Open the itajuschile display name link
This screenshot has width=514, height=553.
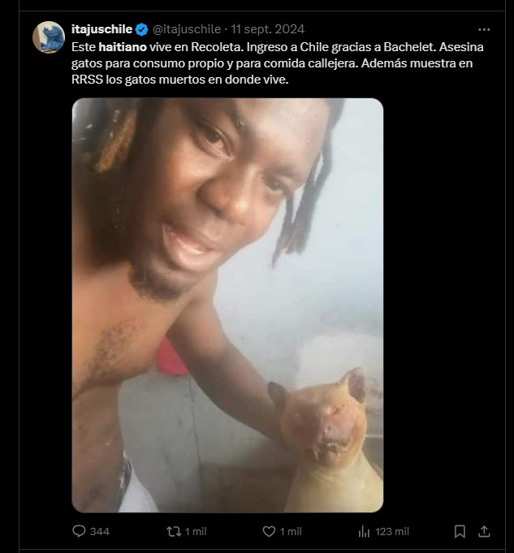102,29
